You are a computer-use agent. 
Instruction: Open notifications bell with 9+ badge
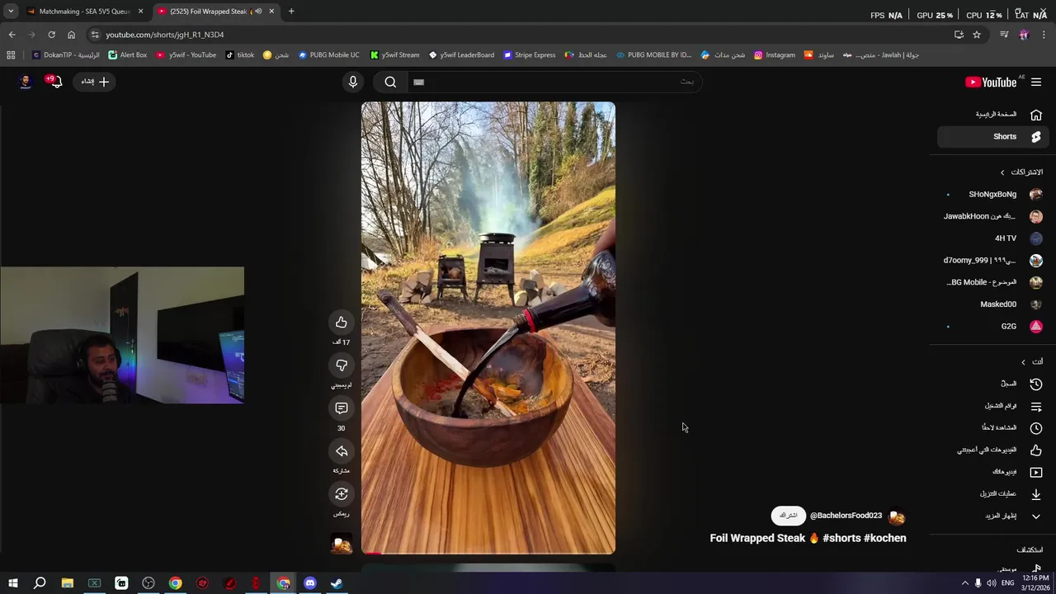click(x=54, y=81)
